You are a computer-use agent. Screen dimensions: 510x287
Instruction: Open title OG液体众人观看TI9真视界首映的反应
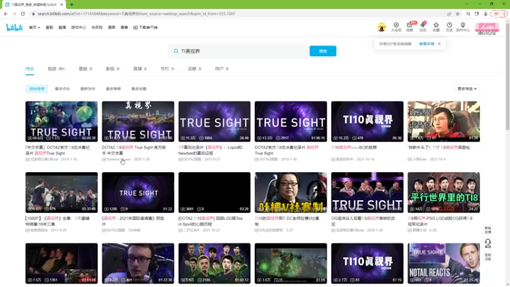(x=363, y=221)
